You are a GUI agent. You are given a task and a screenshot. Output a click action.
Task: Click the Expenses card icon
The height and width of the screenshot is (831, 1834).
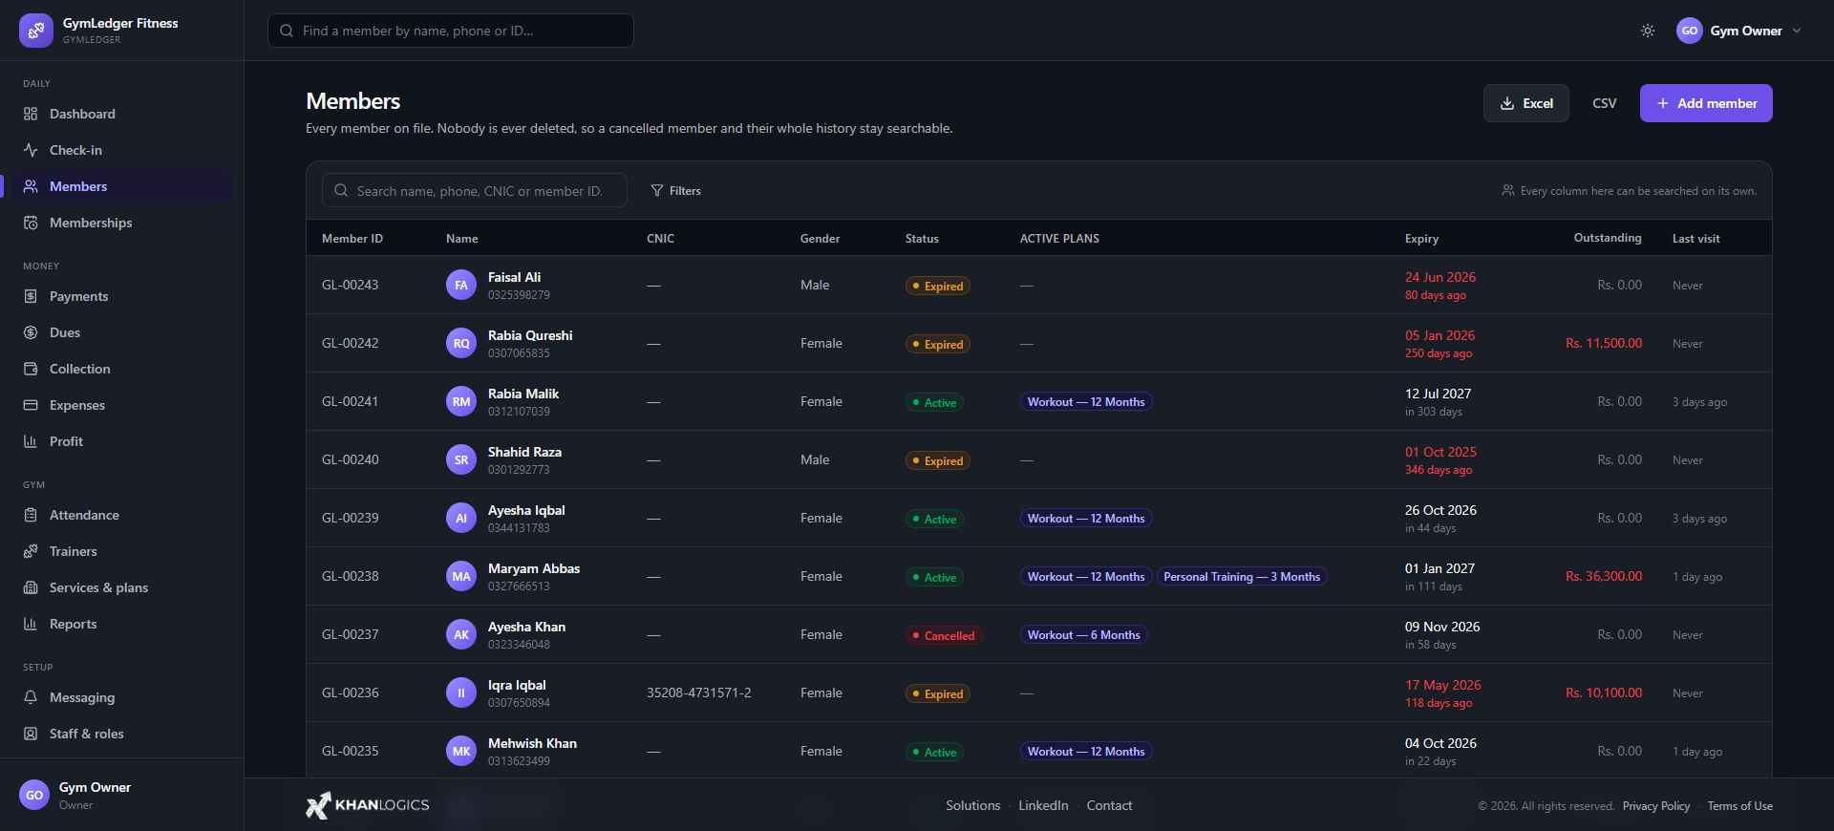31,405
